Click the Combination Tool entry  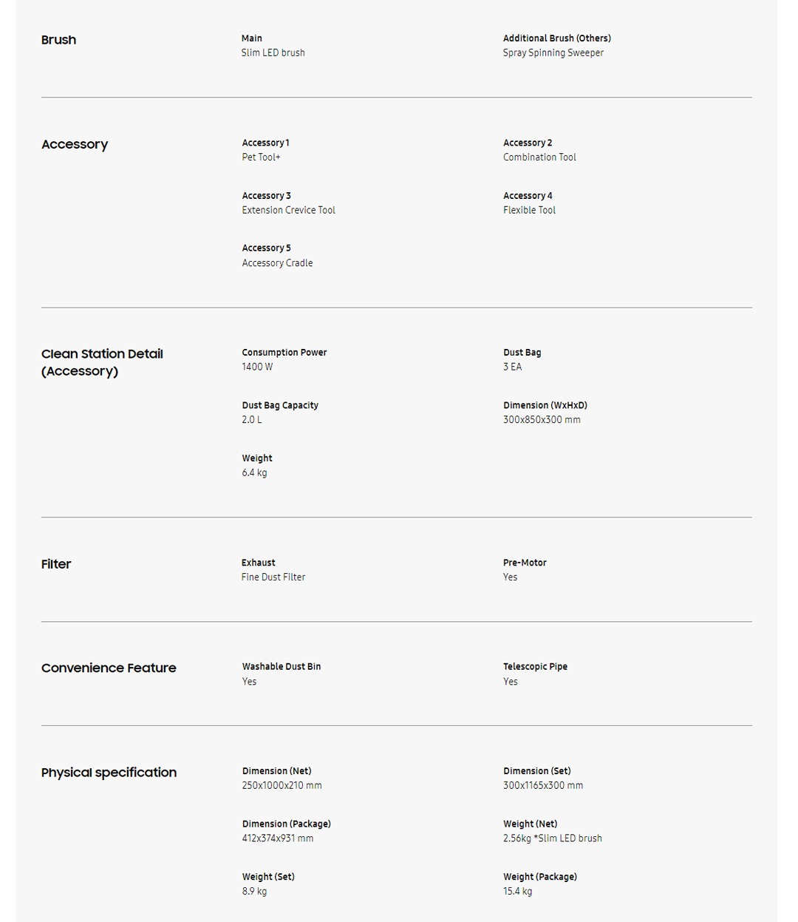point(539,157)
